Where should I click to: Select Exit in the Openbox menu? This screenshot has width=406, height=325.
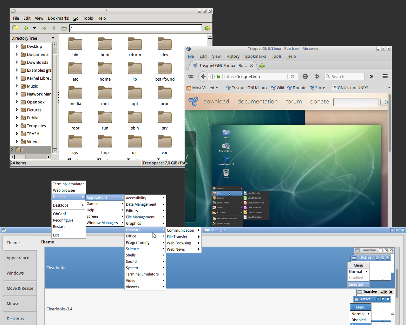pyautogui.click(x=69, y=235)
